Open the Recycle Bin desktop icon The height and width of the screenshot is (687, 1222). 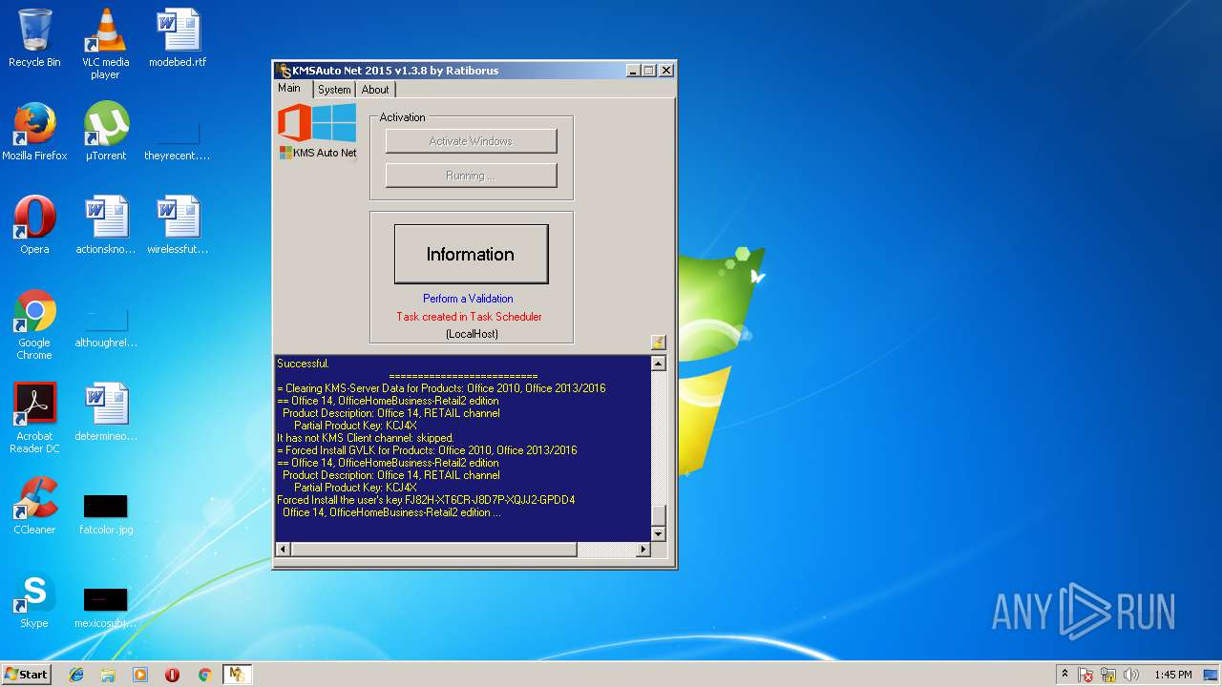tap(34, 38)
